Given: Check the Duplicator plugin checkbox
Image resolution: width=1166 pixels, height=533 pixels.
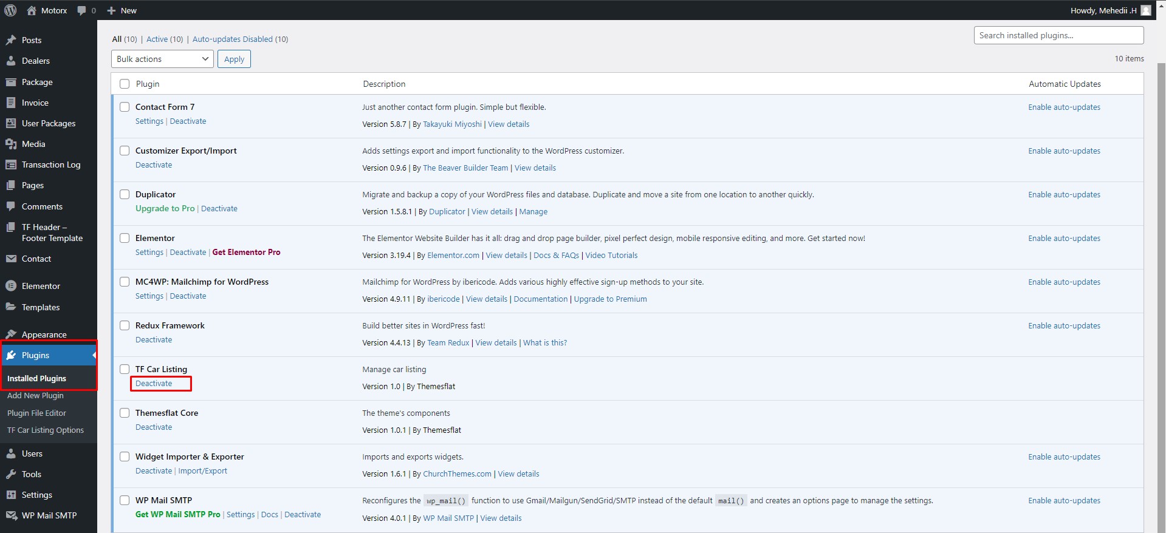Looking at the screenshot, I should 125,194.
